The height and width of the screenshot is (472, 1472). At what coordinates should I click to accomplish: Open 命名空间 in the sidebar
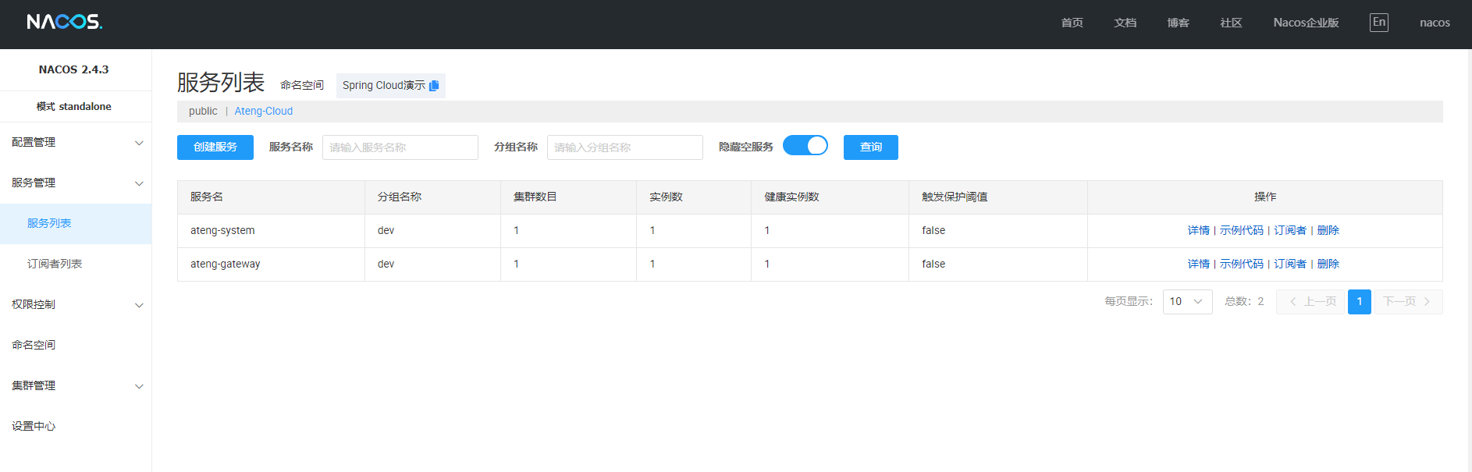(34, 346)
